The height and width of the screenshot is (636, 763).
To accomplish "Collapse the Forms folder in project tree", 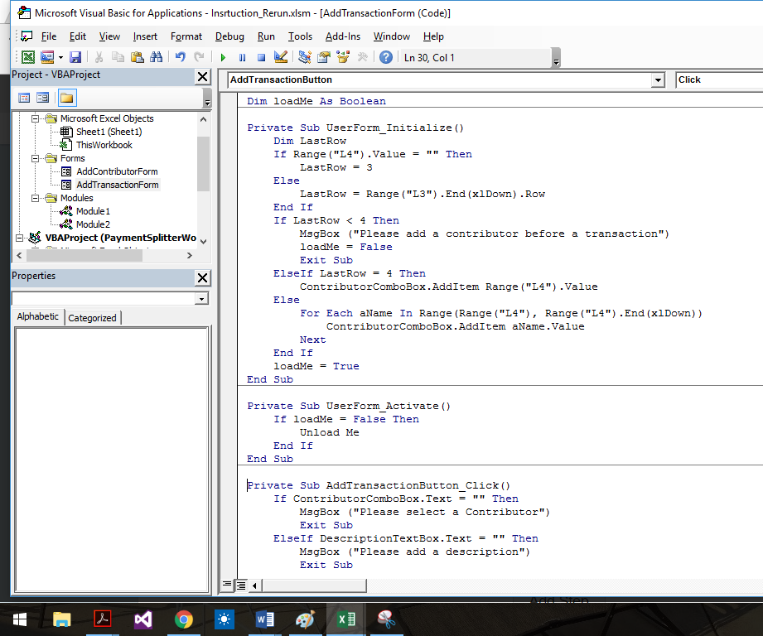I will pyautogui.click(x=36, y=158).
